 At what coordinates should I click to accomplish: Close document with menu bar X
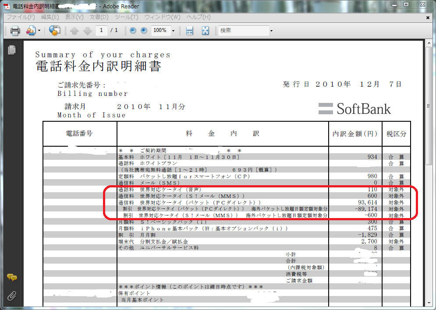tap(428, 18)
